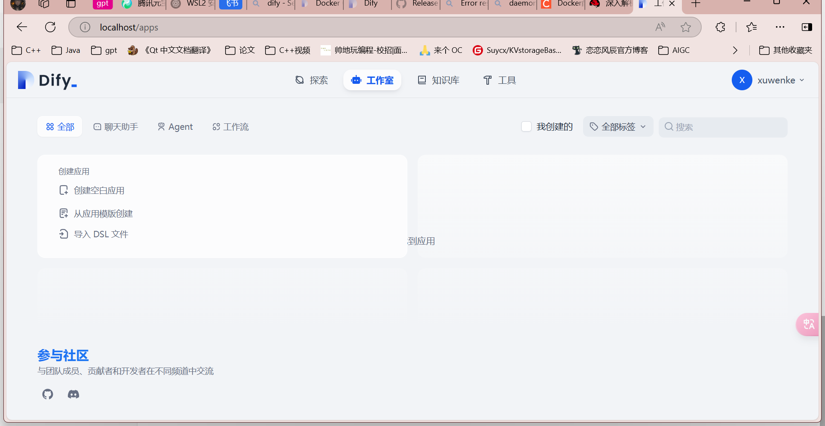Screen dimensions: 825x426
Task: Click the Read aloud icon
Action: 660,27
